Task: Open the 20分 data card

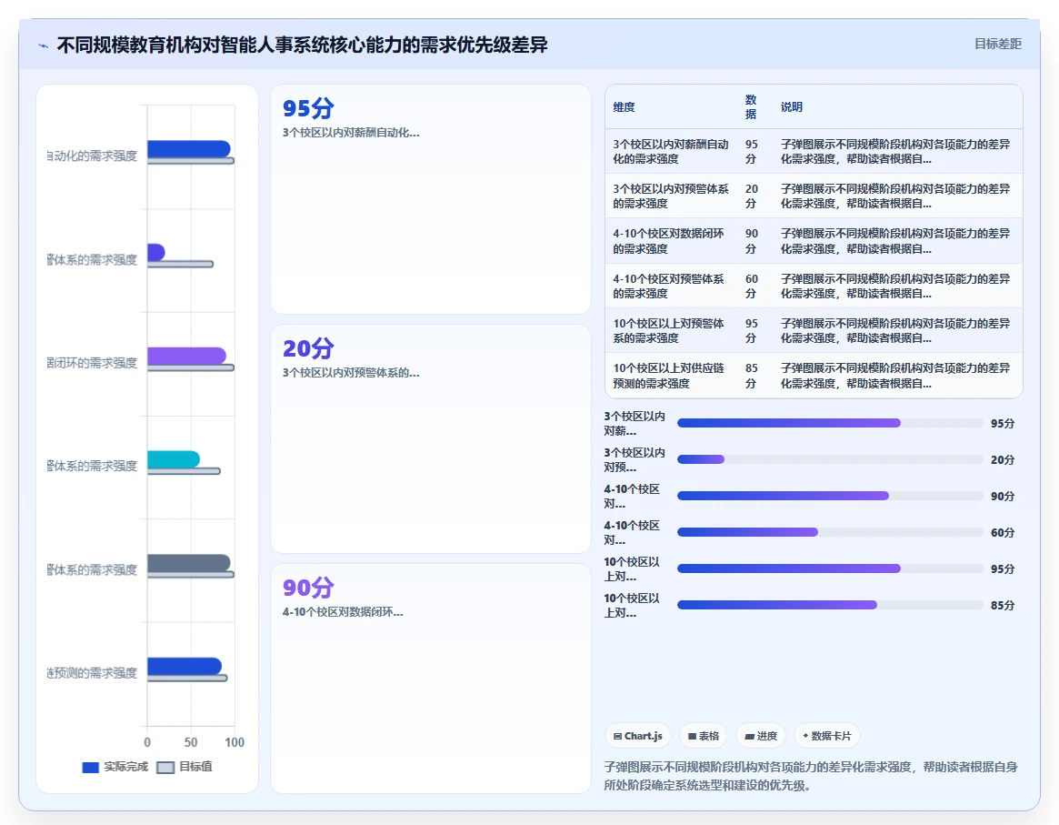Action: point(431,438)
